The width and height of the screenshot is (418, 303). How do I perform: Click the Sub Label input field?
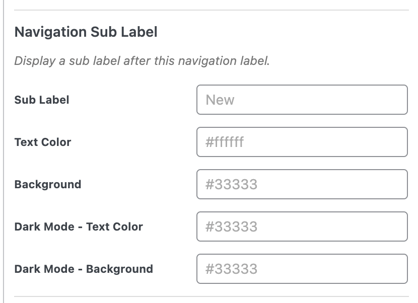(302, 100)
